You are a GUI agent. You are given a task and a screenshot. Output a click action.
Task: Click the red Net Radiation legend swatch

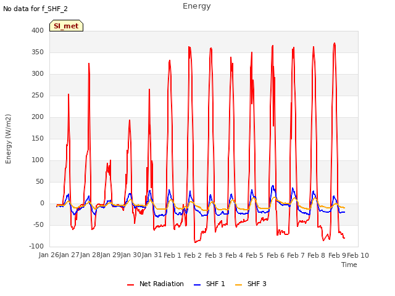pyautogui.click(x=130, y=285)
